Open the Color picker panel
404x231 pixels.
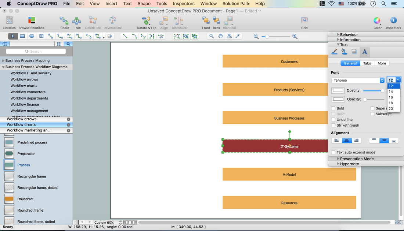pos(377,21)
